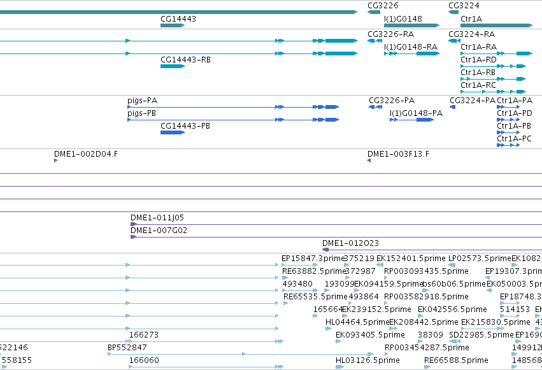Image resolution: width=542 pixels, height=370 pixels.
Task: Select the Ctr1A-PA protein feature
Action: 508,107
